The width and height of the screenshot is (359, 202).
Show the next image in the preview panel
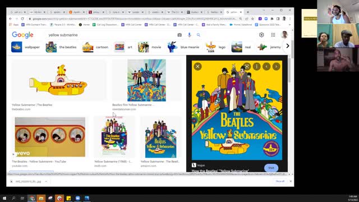coord(277,67)
